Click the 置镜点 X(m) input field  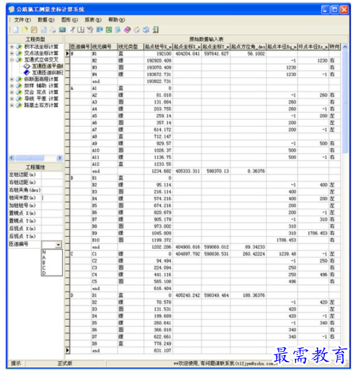coord(52,213)
